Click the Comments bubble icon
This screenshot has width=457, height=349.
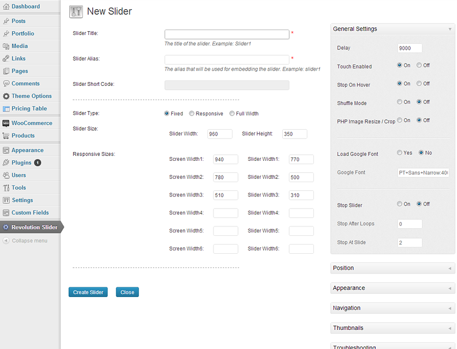[x=6, y=84]
